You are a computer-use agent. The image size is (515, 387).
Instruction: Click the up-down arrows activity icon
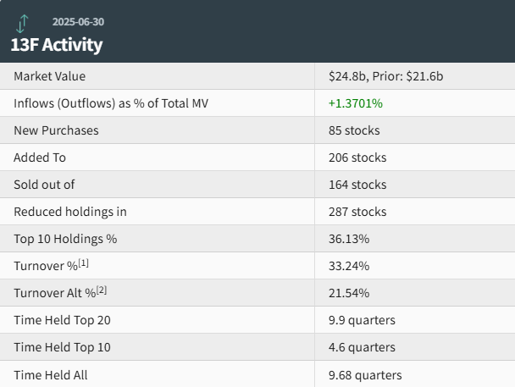click(22, 23)
